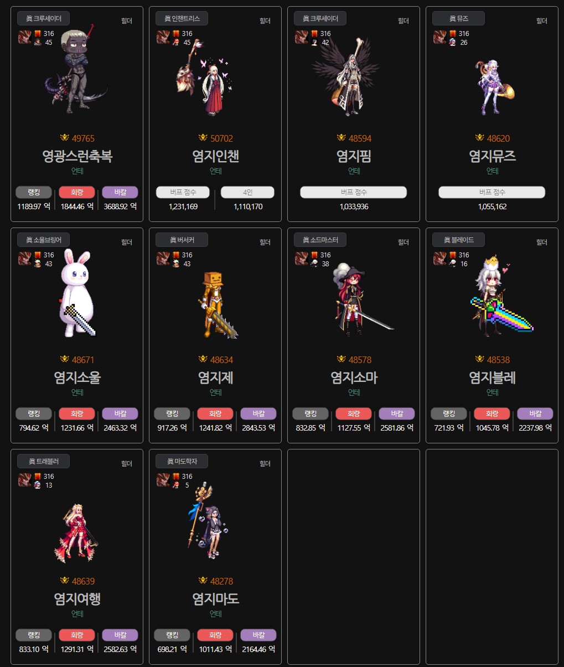The width and height of the screenshot is (564, 667).
Task: Click the 眞 뮤즈 class label
Action: [458, 18]
